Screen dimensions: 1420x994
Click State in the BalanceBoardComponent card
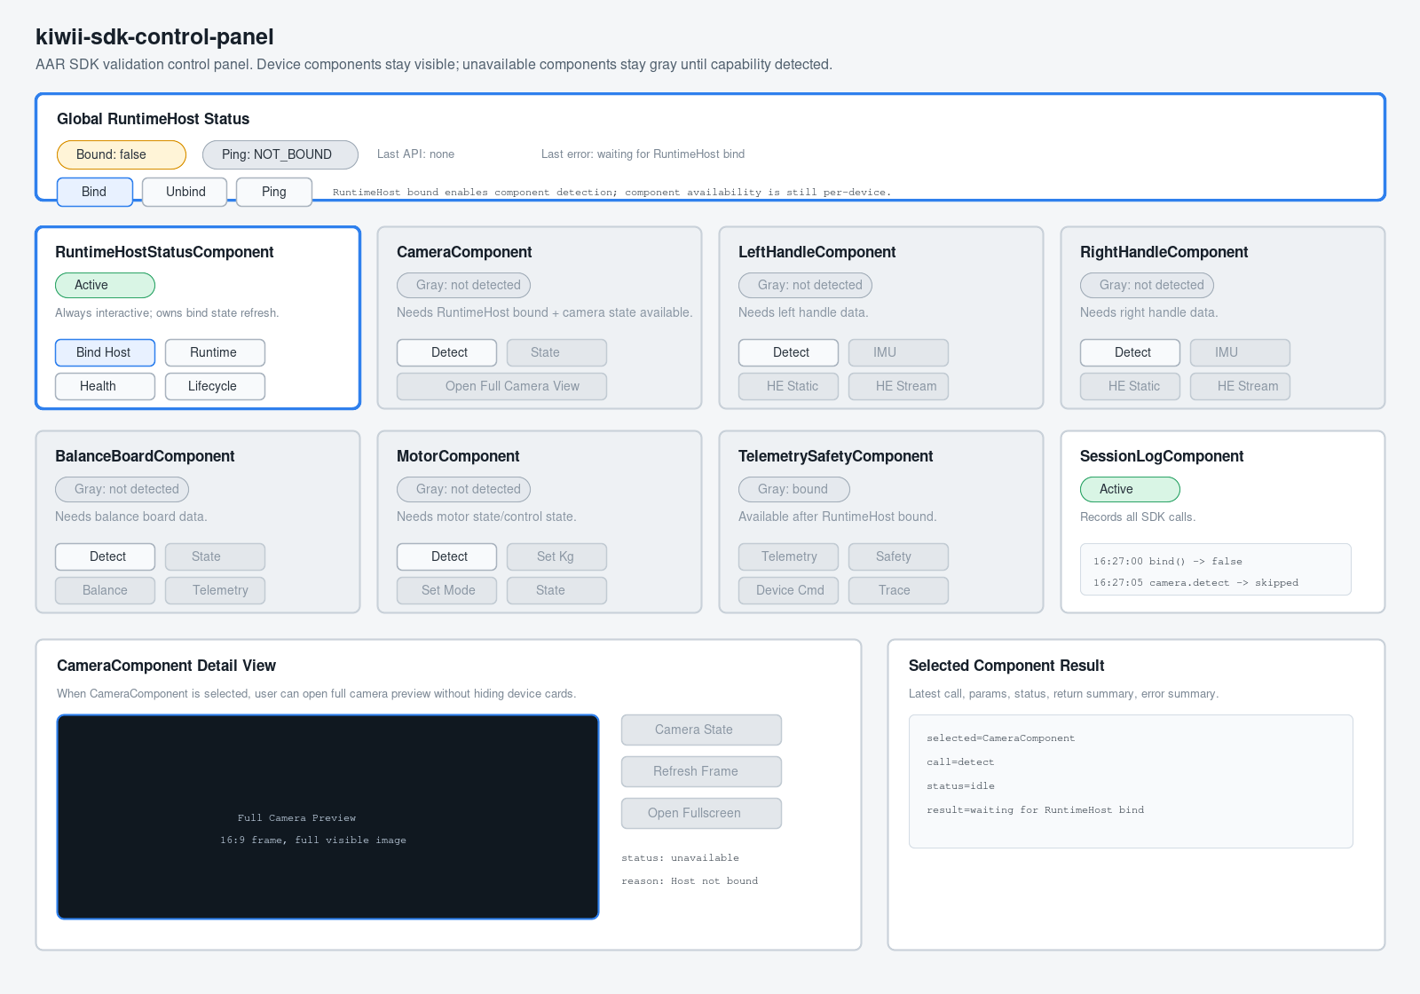(215, 556)
